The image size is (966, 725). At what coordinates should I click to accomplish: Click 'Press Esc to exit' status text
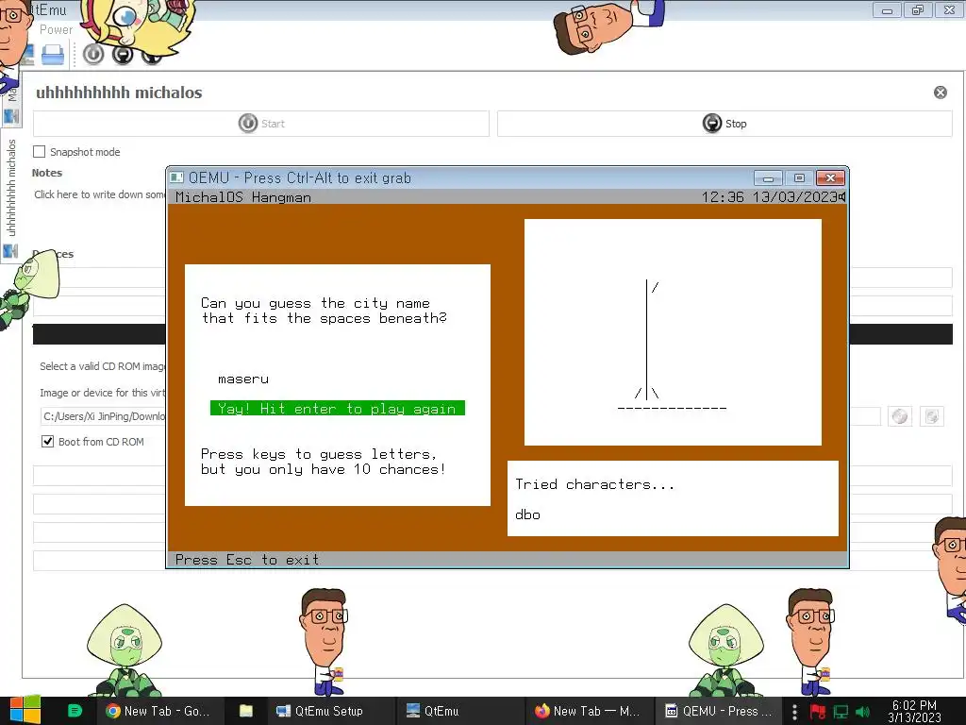247,559
